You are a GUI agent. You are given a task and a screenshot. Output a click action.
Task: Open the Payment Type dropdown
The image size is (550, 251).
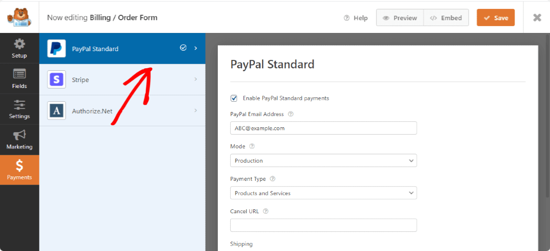(x=323, y=193)
